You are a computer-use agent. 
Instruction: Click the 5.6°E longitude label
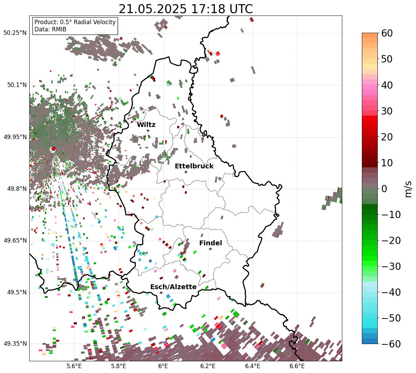point(74,366)
